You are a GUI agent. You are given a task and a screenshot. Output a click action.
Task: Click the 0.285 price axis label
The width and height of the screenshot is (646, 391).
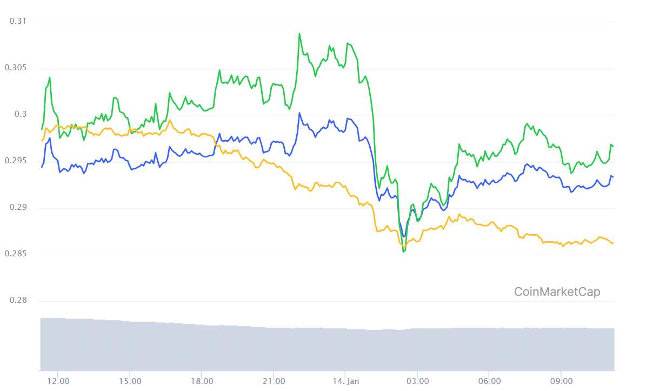[x=16, y=254]
